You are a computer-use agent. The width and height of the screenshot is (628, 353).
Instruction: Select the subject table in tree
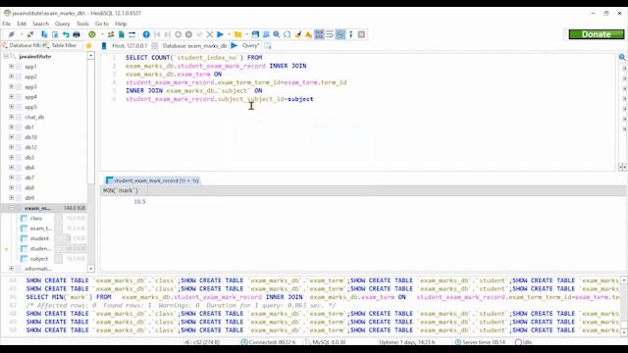coord(39,259)
